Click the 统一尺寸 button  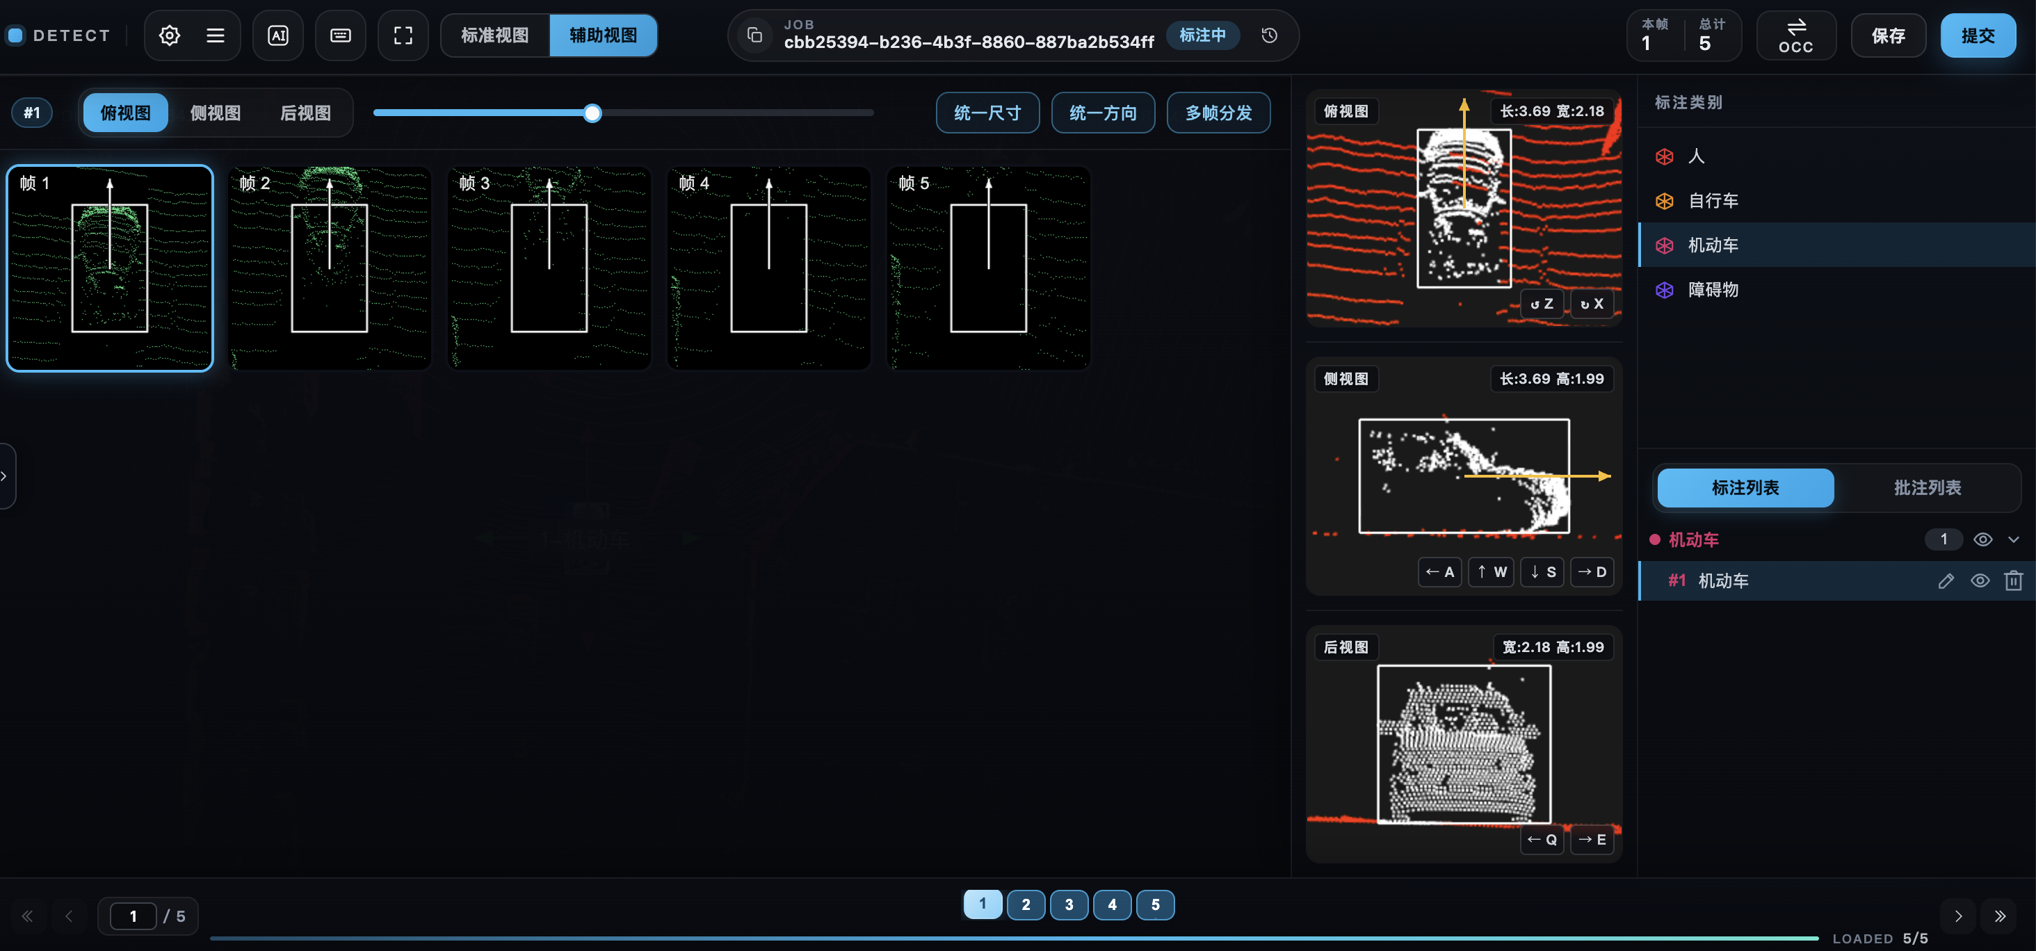pyautogui.click(x=987, y=113)
